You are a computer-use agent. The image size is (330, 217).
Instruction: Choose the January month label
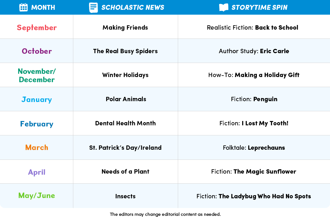tap(37, 99)
